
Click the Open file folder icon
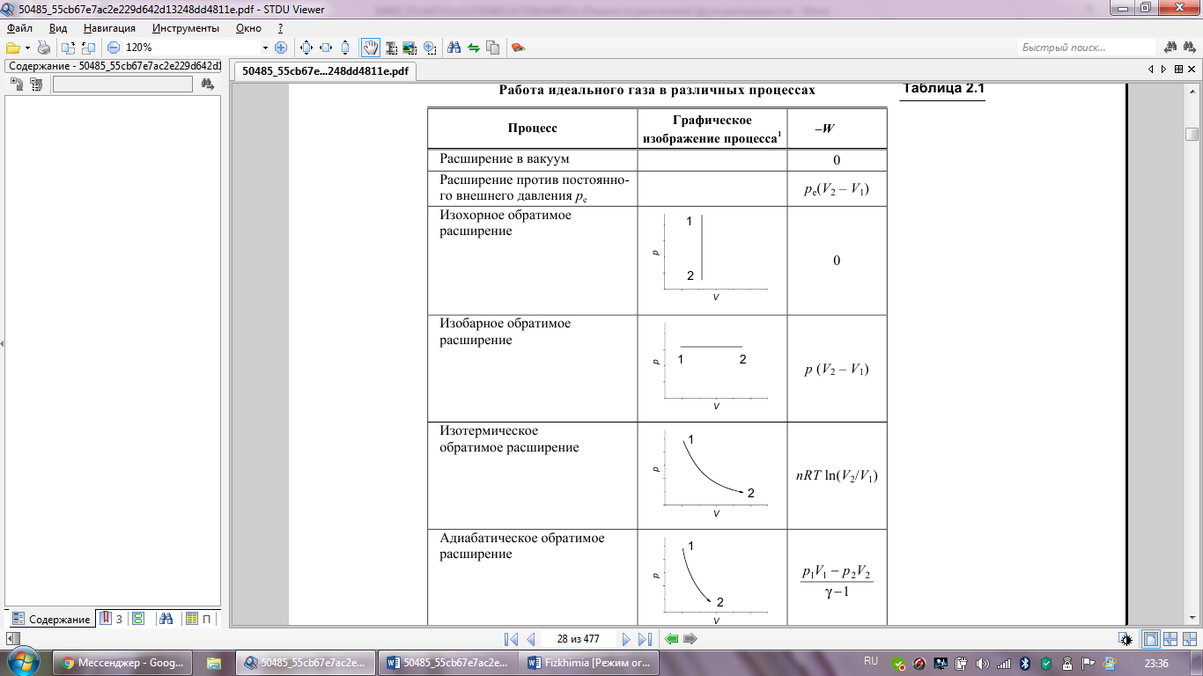12,48
